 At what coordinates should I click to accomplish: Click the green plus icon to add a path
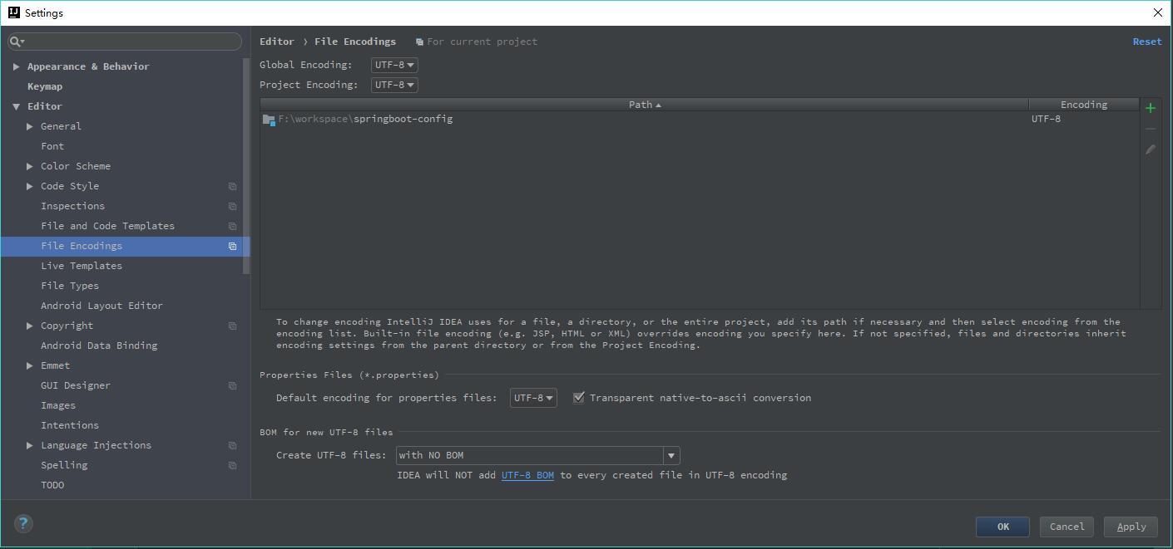[x=1151, y=108]
